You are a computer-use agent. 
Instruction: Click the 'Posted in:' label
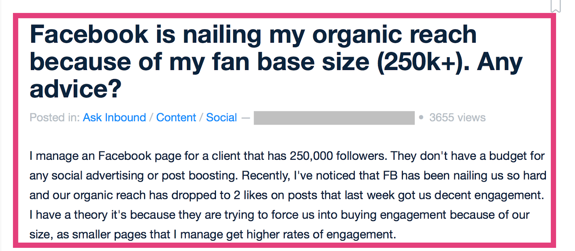(55, 117)
